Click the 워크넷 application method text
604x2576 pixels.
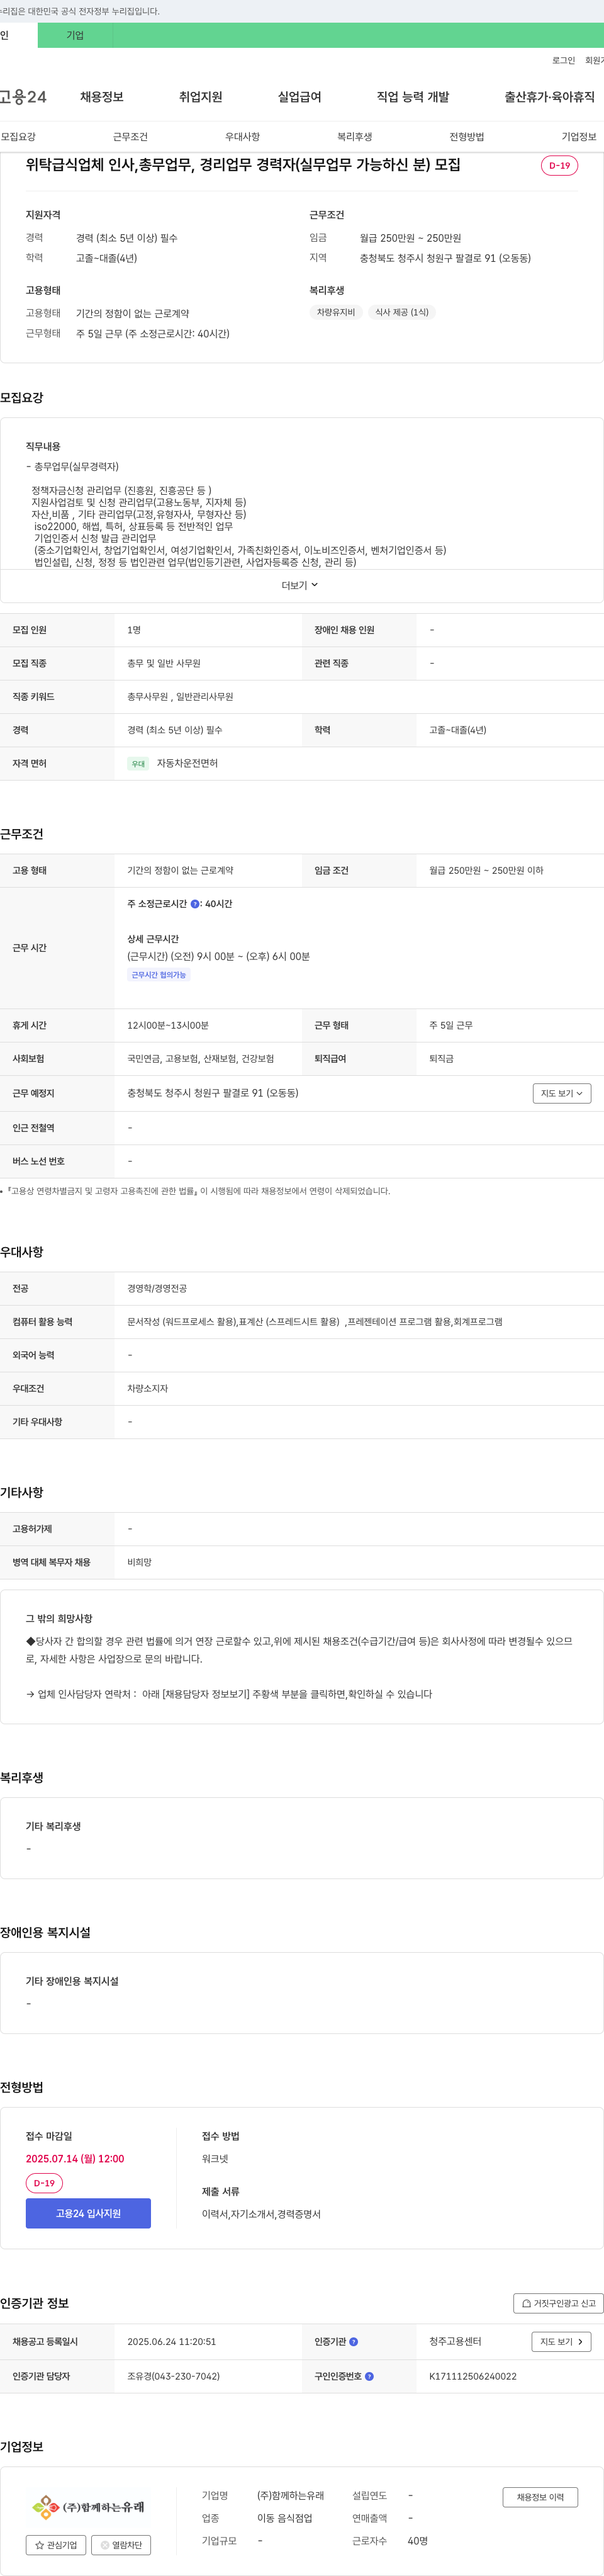[x=215, y=2159]
